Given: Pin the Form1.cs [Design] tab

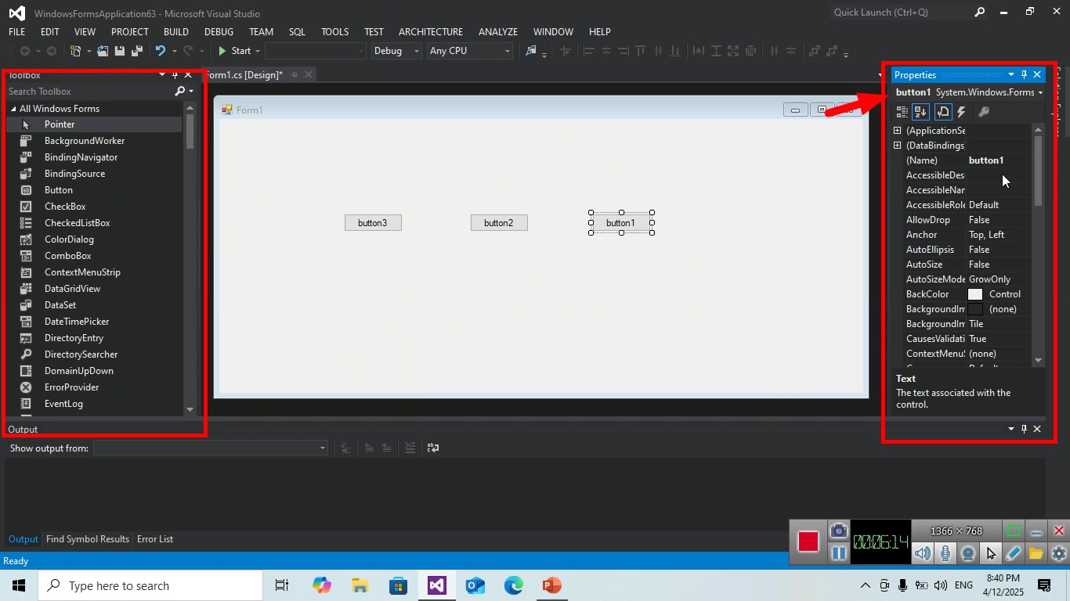Looking at the screenshot, I should (x=295, y=75).
